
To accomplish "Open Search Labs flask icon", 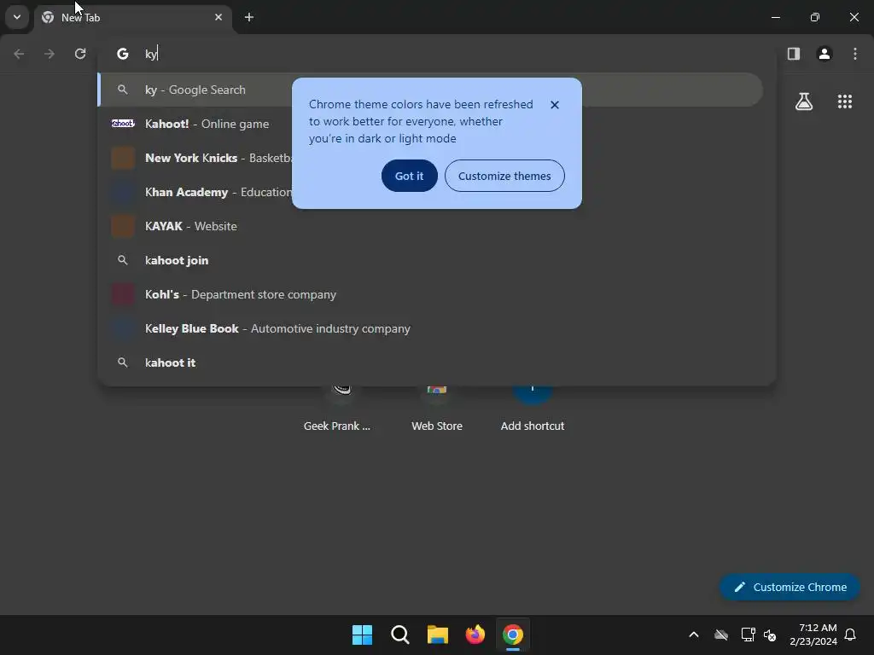I will click(804, 101).
